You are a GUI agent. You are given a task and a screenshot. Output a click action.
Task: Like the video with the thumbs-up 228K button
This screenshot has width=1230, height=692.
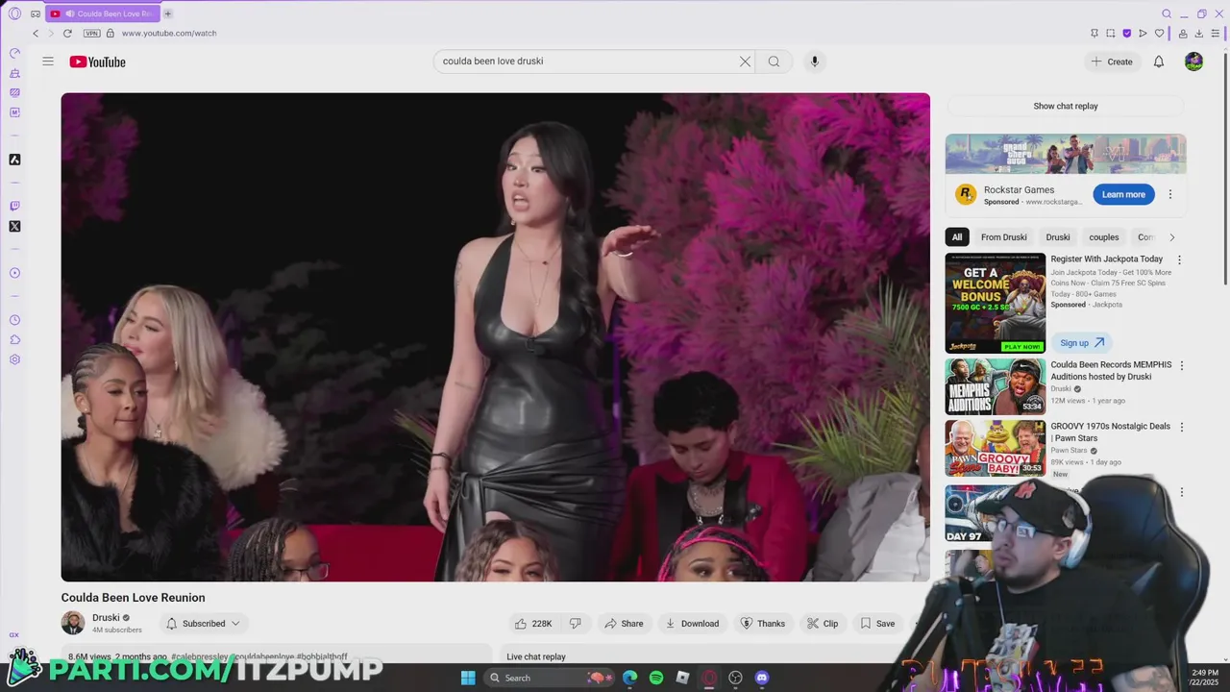point(533,624)
